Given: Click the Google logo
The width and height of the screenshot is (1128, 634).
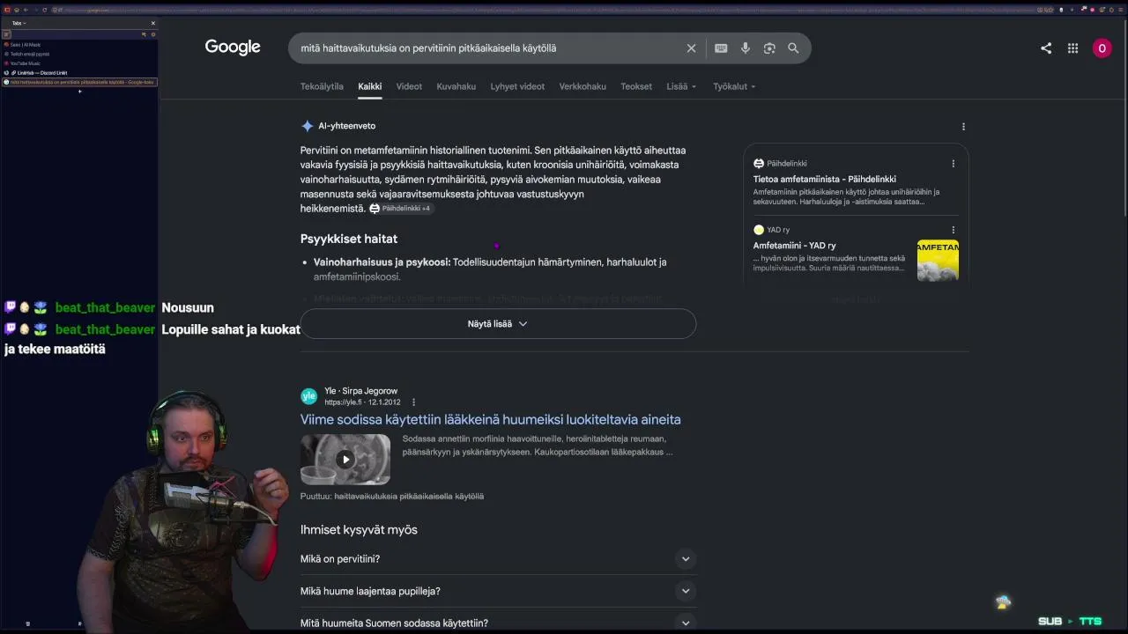Looking at the screenshot, I should pos(233,48).
